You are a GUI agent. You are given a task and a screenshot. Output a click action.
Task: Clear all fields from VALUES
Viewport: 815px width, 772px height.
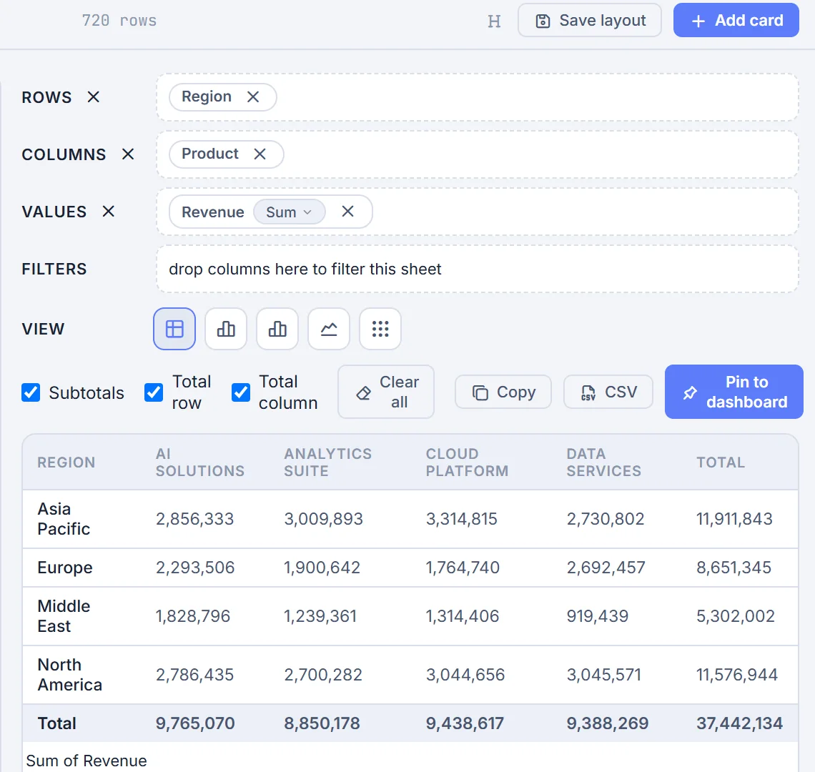point(108,212)
